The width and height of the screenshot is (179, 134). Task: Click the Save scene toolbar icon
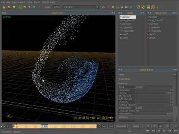[x=13, y=7]
